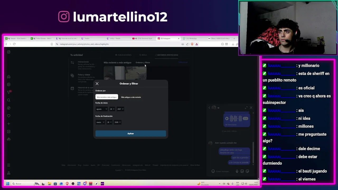Open end date month dropdown showing marzo
This screenshot has width=338, height=190.
(x=100, y=122)
